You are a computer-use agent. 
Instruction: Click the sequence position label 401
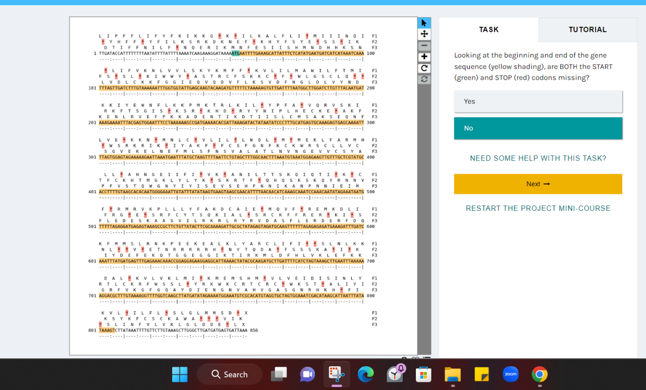pos(92,192)
